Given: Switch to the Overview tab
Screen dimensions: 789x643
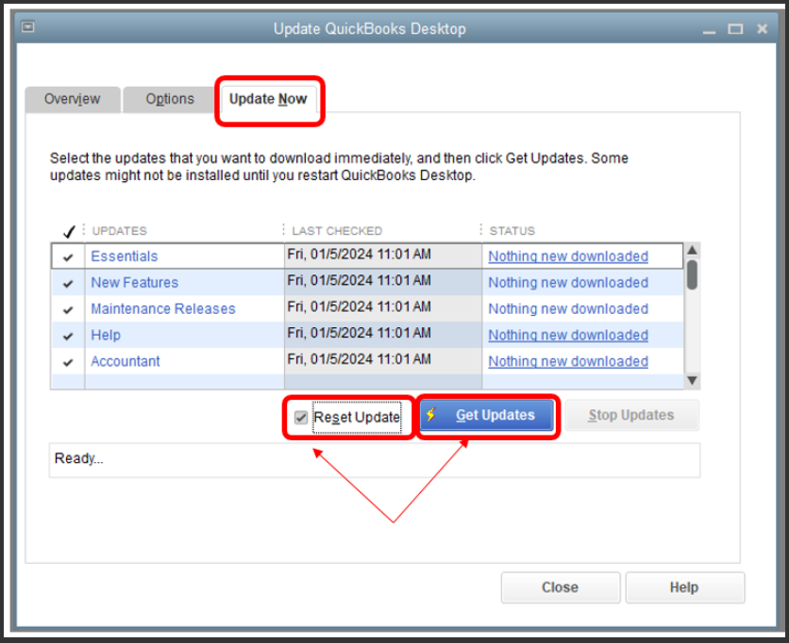Looking at the screenshot, I should (73, 99).
